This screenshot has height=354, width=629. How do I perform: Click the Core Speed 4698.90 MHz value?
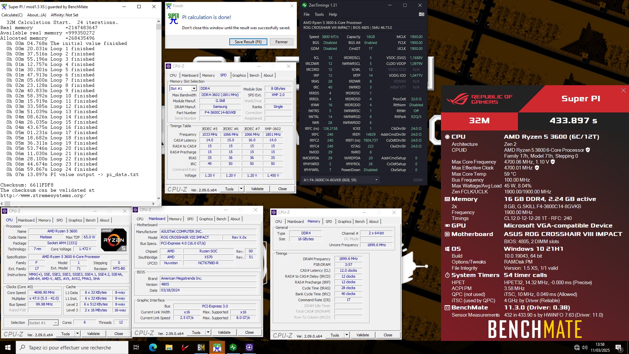pyautogui.click(x=45, y=292)
